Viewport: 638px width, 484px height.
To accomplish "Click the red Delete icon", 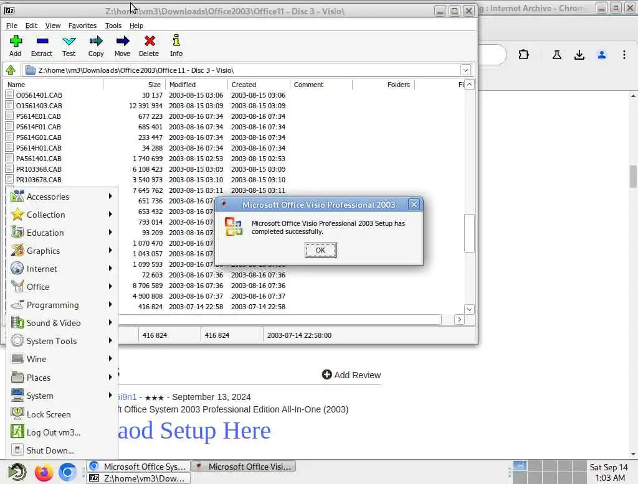I will pos(150,42).
